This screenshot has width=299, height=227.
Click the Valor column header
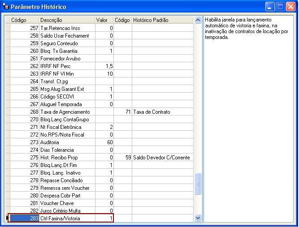coord(104,20)
